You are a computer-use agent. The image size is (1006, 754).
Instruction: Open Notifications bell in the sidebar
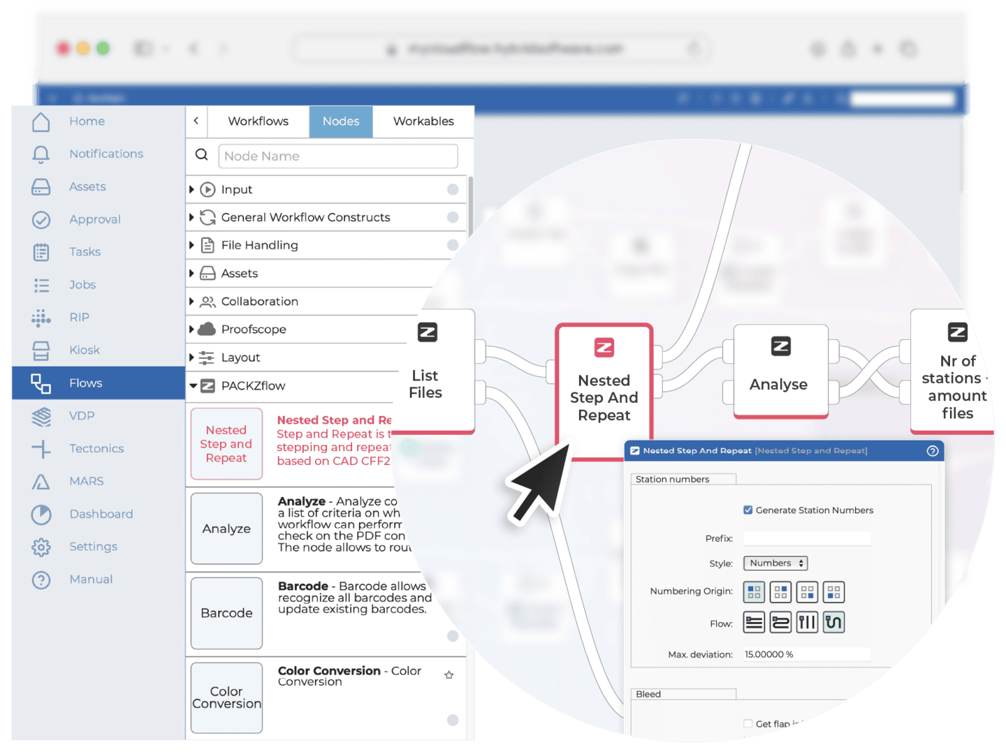tap(87, 154)
